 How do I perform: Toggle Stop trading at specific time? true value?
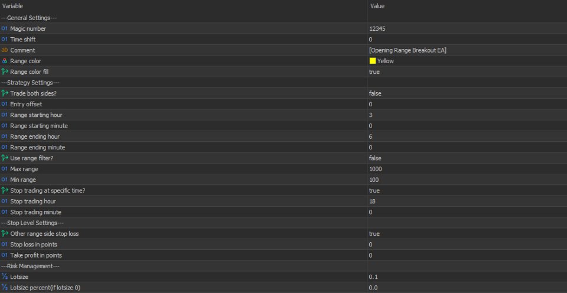tap(374, 190)
